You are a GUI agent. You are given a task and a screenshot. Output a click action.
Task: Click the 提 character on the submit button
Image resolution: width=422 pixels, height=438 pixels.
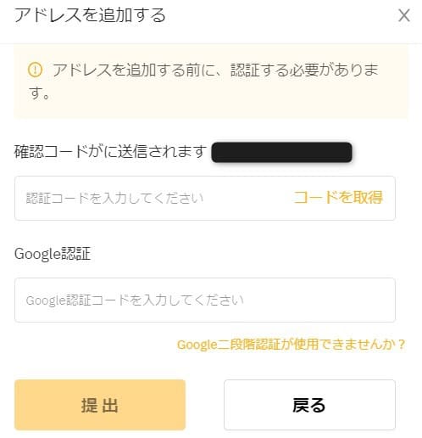pos(89,405)
